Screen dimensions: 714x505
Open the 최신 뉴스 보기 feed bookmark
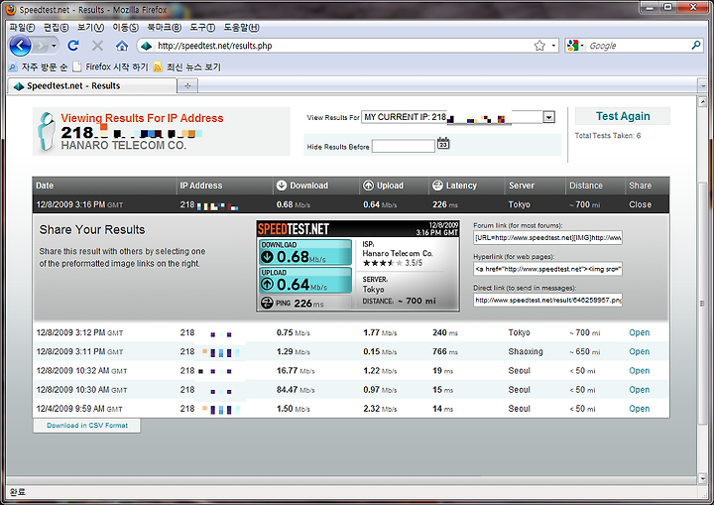tap(187, 67)
